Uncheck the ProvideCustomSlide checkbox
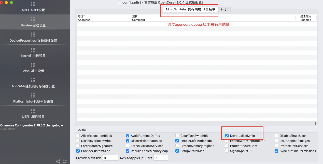The image size is (323, 164). (x=78, y=151)
